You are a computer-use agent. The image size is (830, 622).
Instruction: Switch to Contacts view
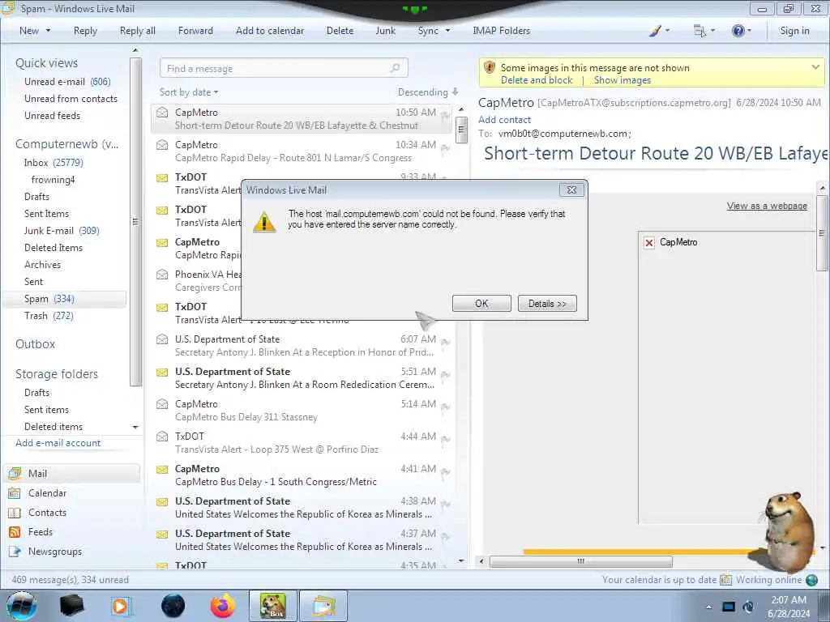click(x=47, y=513)
